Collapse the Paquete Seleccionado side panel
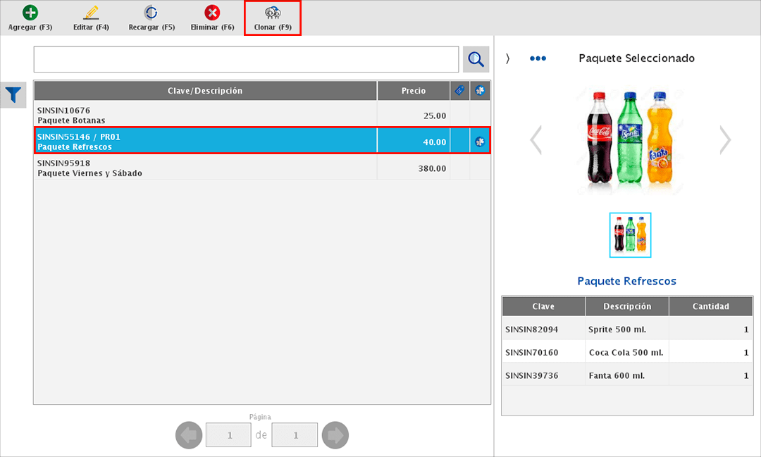Viewport: 761px width, 457px height. pos(507,58)
